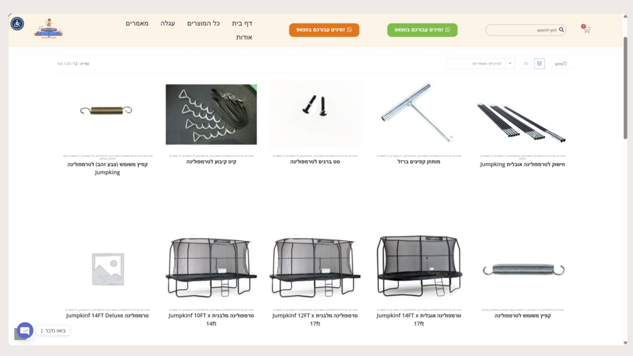This screenshot has width=633, height=356.
Task: Switch to grid view layout
Action: coord(539,64)
